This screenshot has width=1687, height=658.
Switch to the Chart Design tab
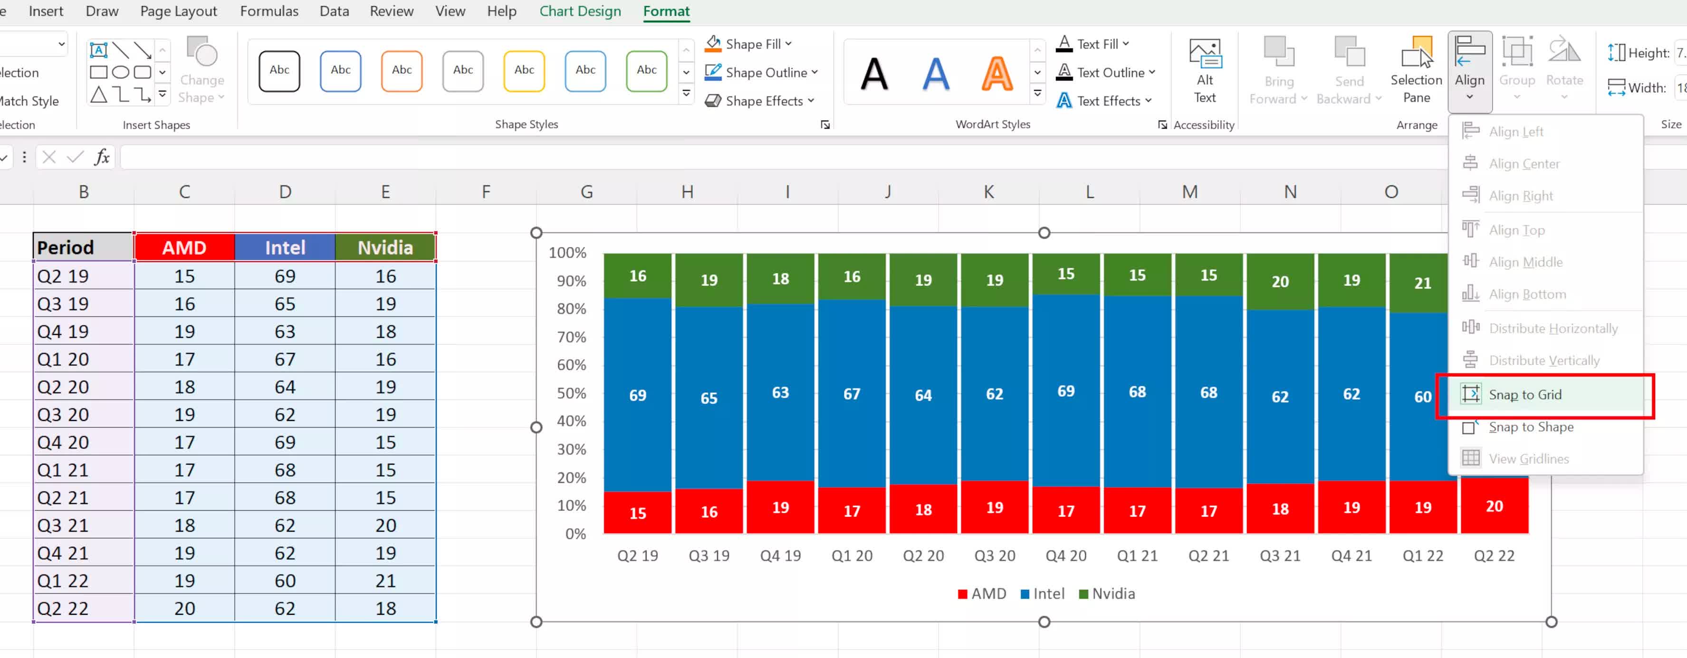coord(580,11)
